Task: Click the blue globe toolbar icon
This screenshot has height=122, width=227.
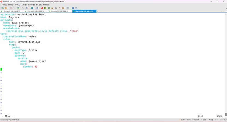Action: click(32, 8)
